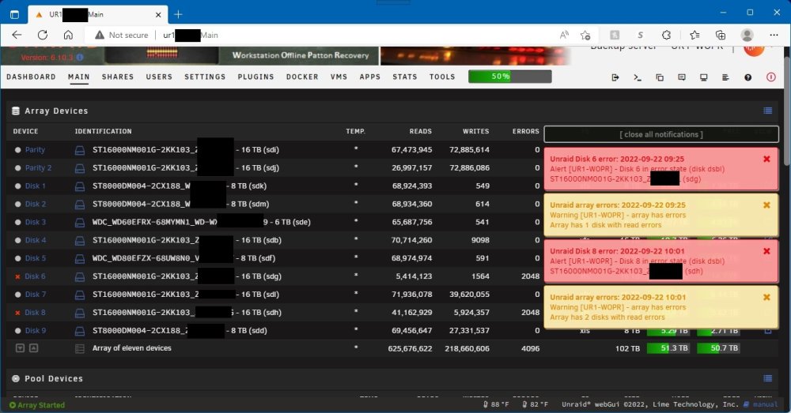The image size is (791, 413).
Task: Click the browse disk icon for Parity
Action: coord(80,150)
